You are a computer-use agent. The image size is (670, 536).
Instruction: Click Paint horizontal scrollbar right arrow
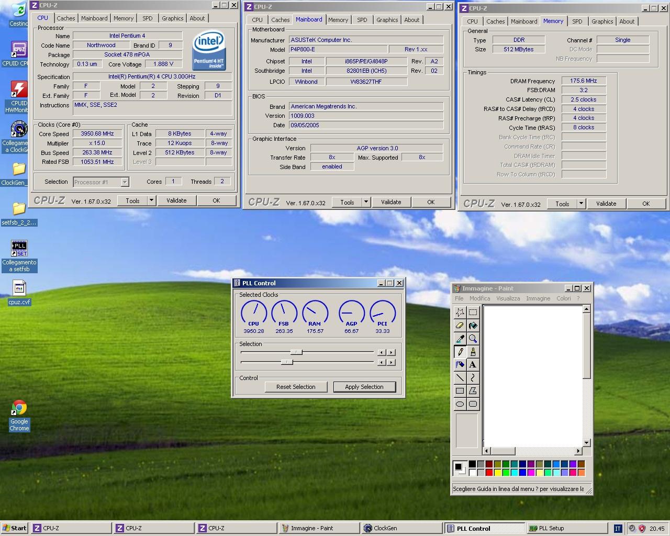click(578, 451)
